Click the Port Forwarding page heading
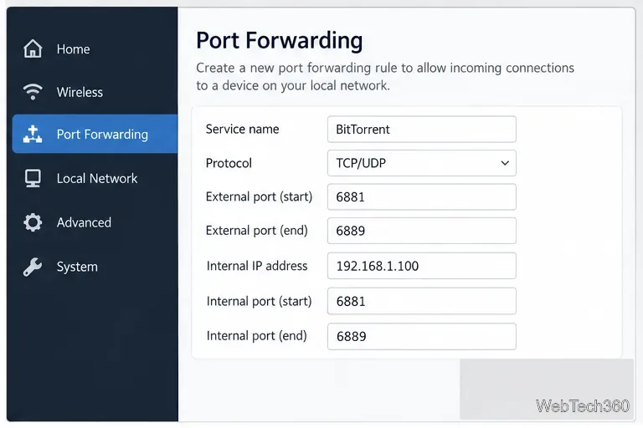The height and width of the screenshot is (428, 643). pyautogui.click(x=280, y=41)
